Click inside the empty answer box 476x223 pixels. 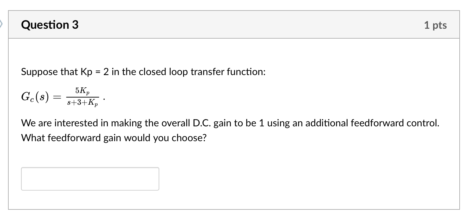pyautogui.click(x=90, y=179)
